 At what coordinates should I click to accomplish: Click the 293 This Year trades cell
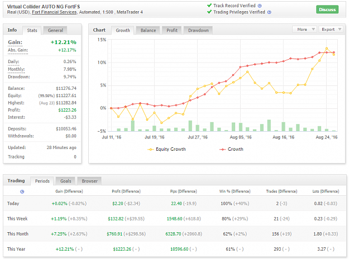coord(278,249)
